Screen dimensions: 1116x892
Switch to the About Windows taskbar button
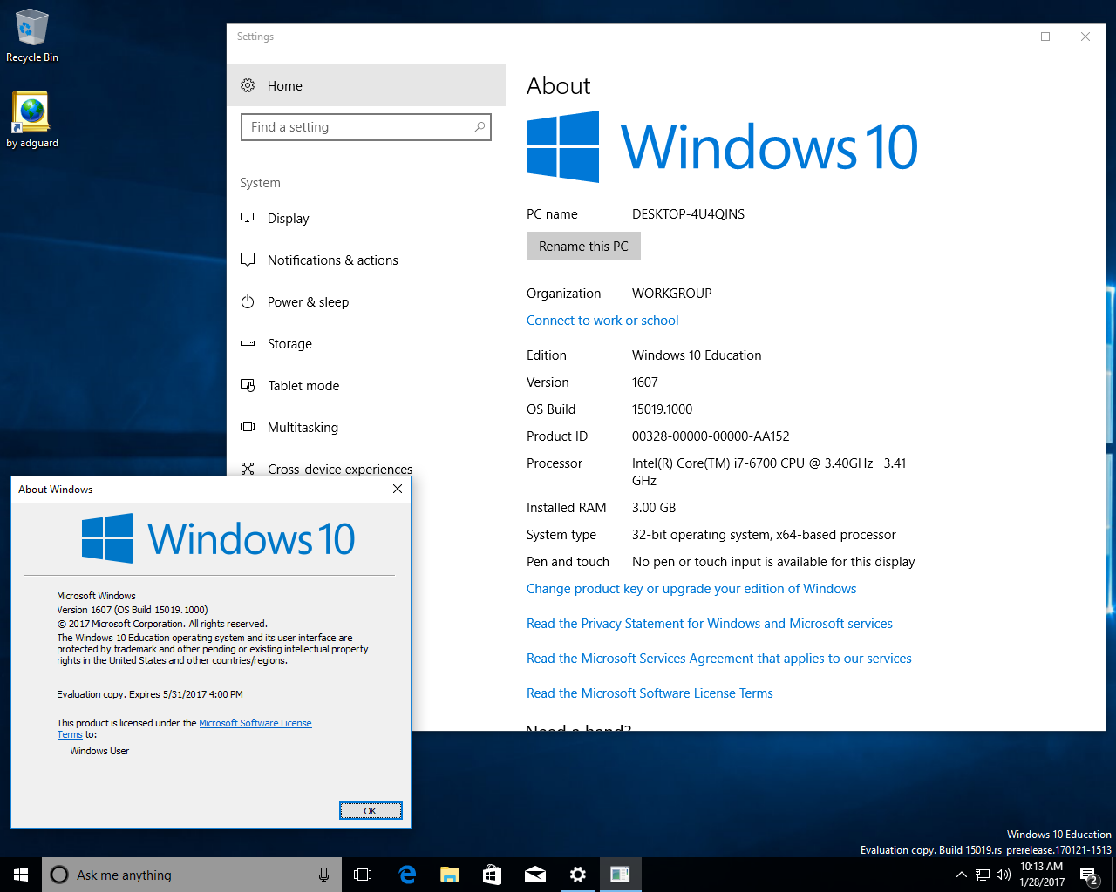pos(620,875)
